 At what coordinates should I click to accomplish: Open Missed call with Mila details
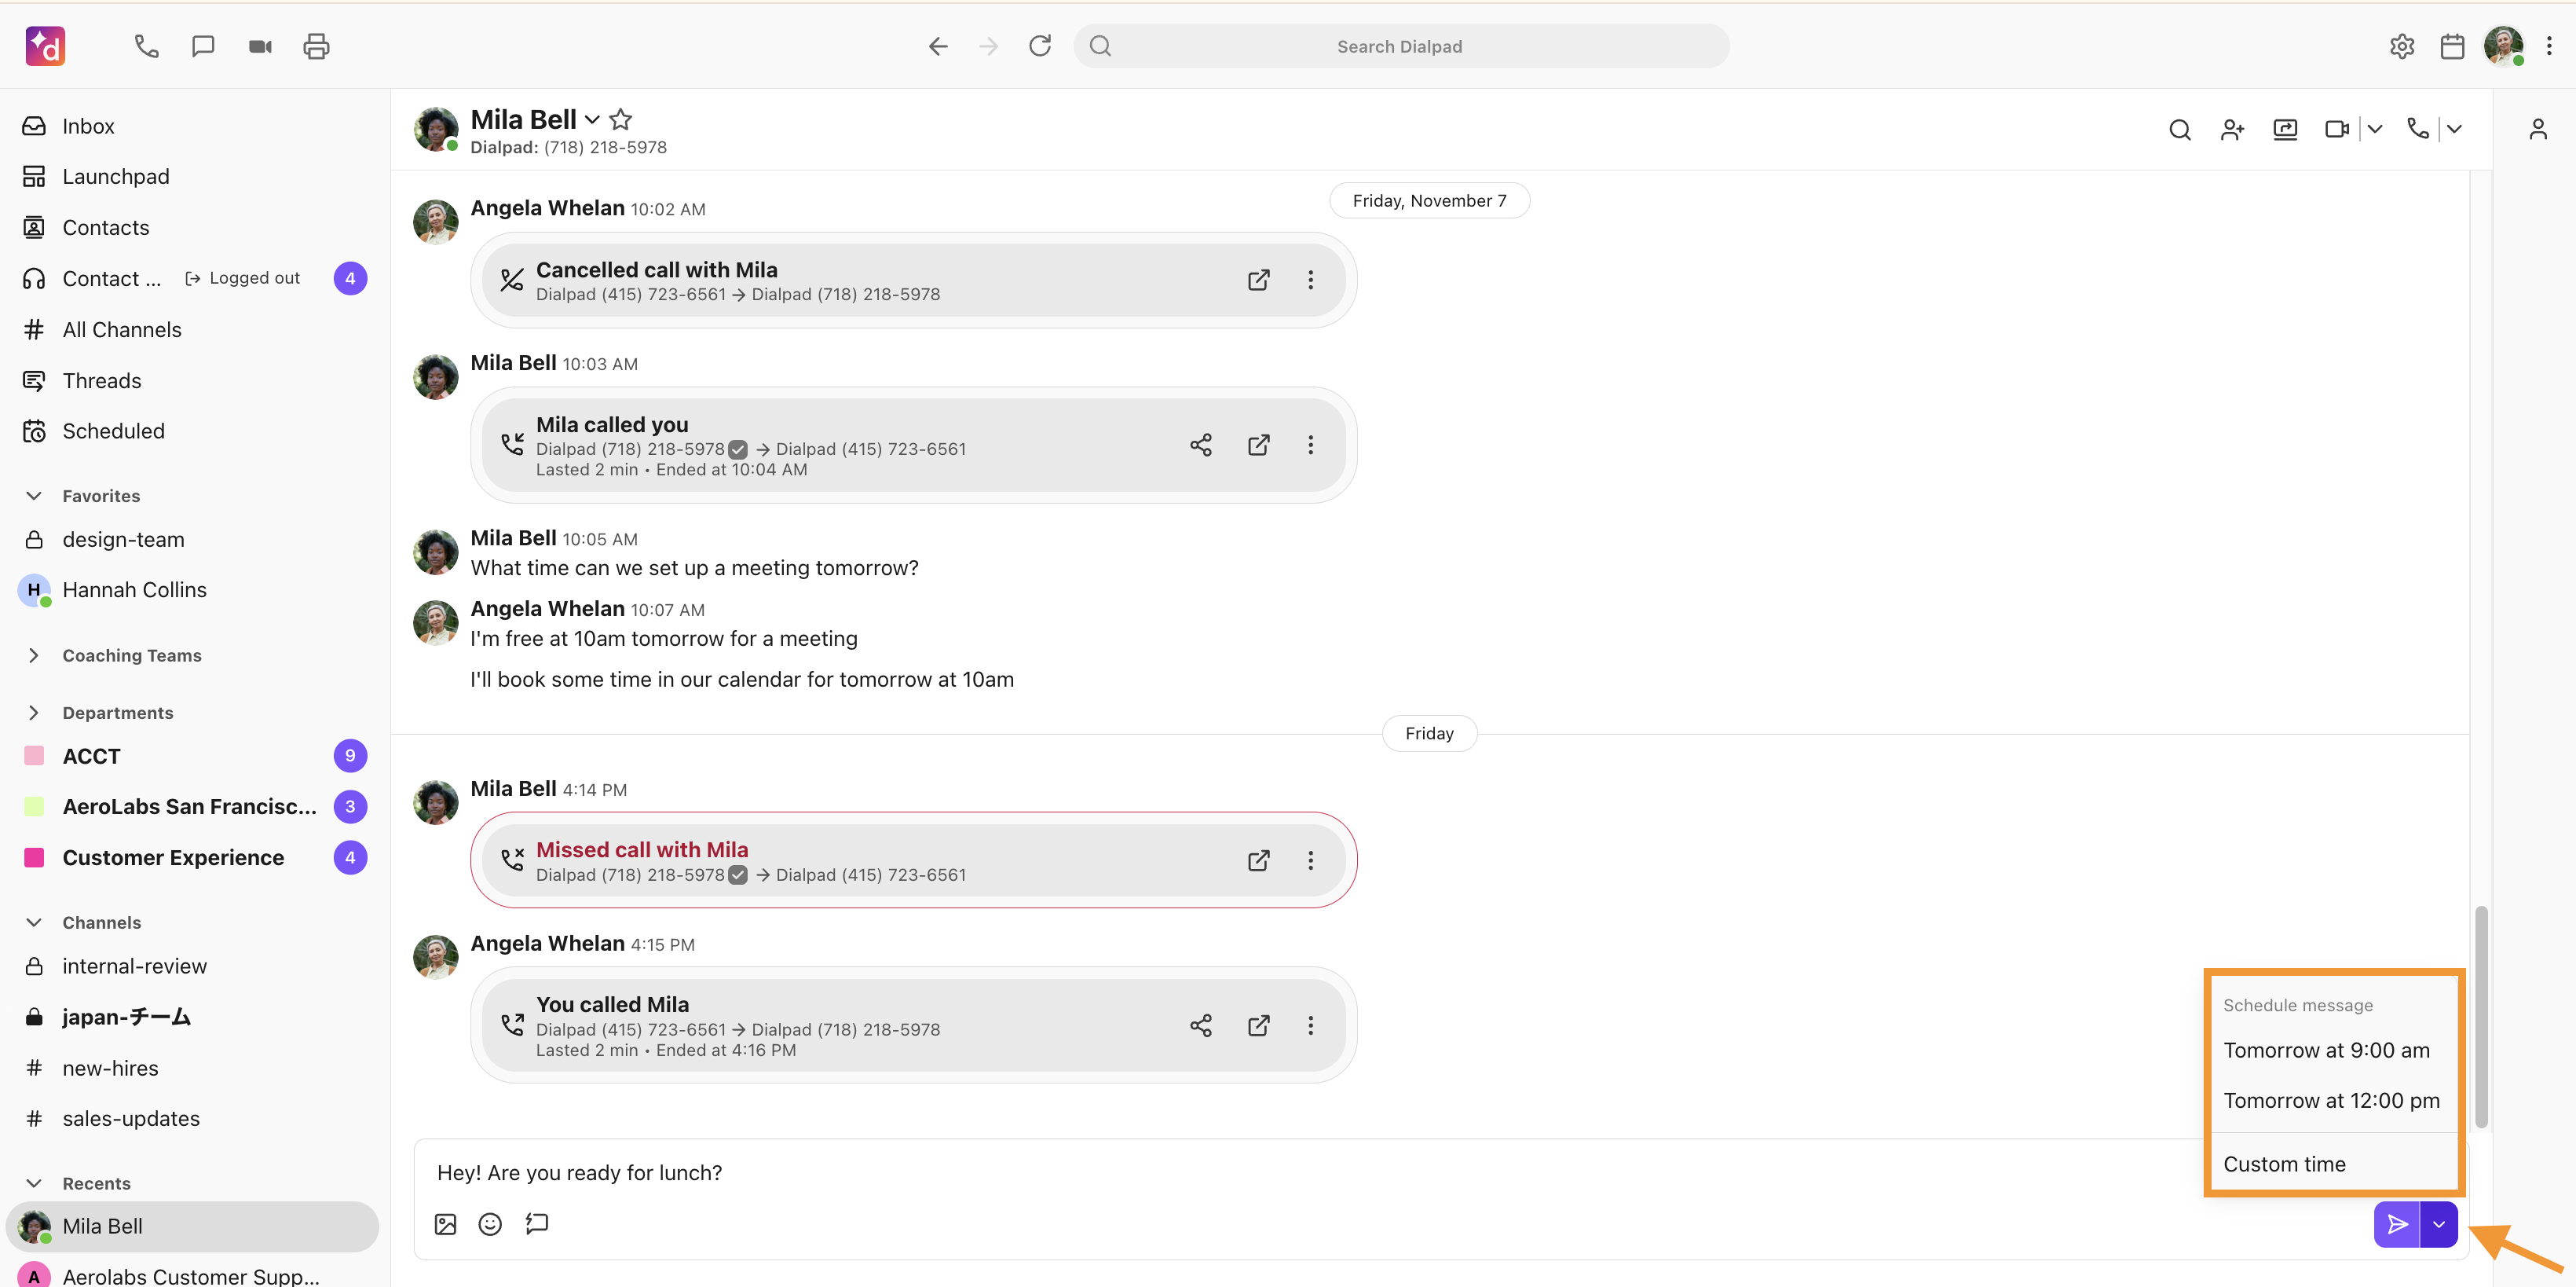(x=1258, y=860)
